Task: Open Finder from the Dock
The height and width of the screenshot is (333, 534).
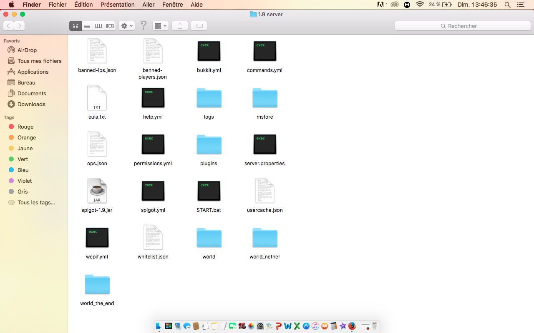Action: click(x=159, y=326)
